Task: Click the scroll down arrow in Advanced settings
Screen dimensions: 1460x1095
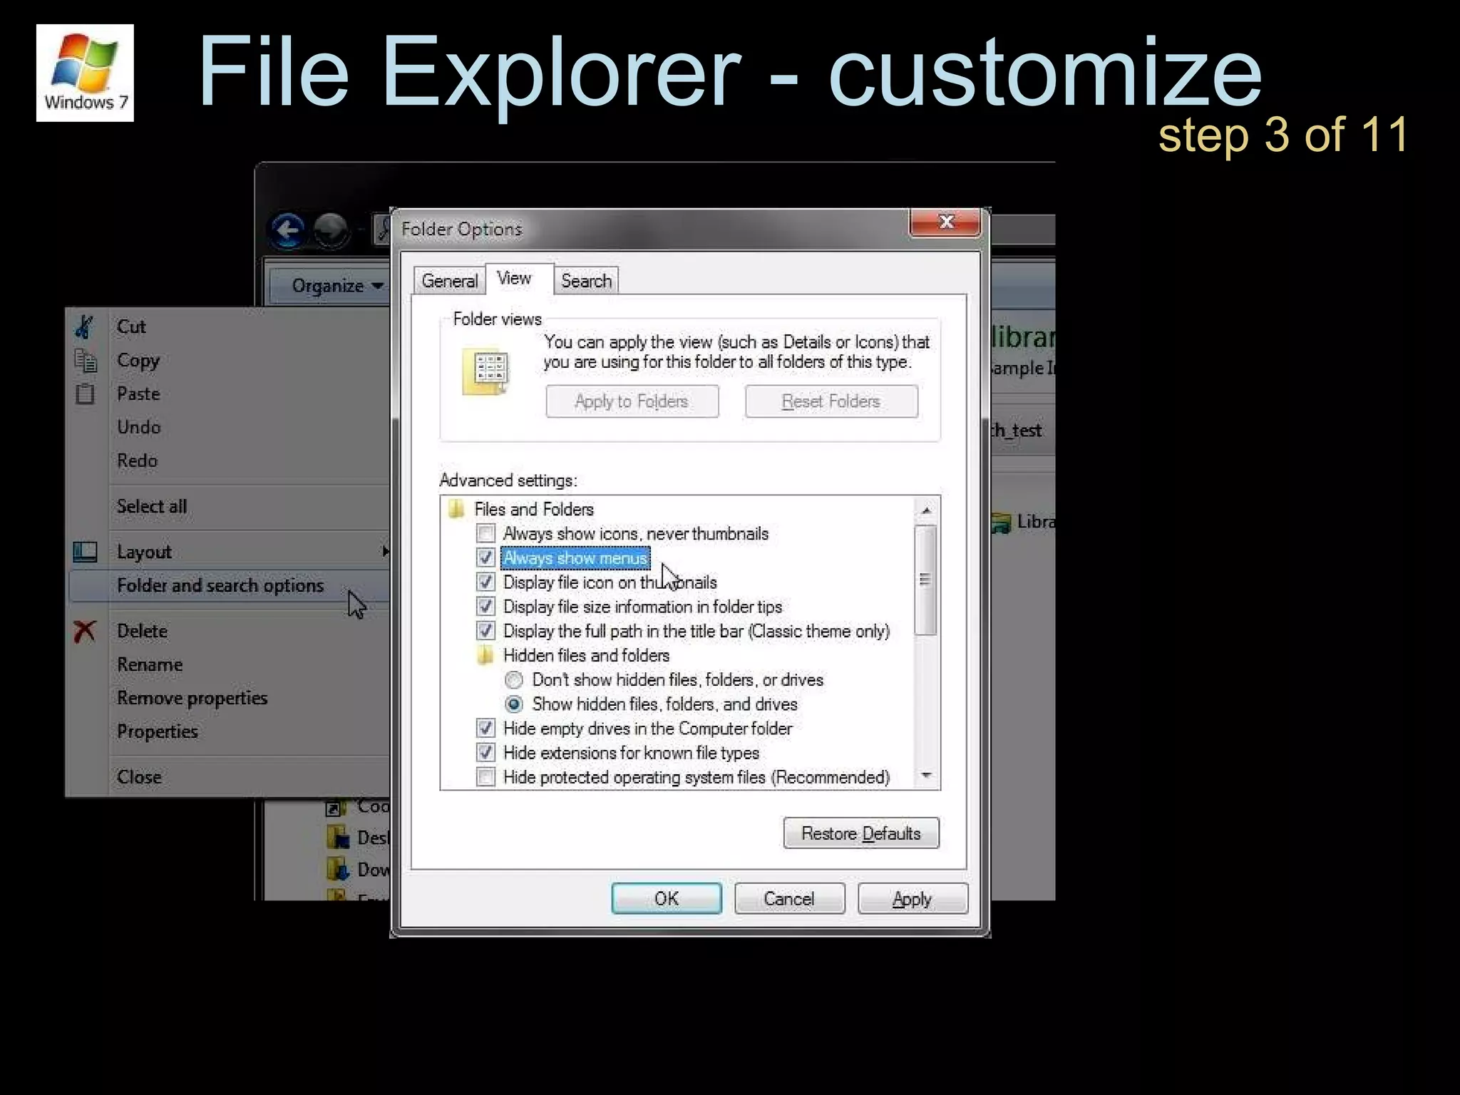Action: pos(926,775)
